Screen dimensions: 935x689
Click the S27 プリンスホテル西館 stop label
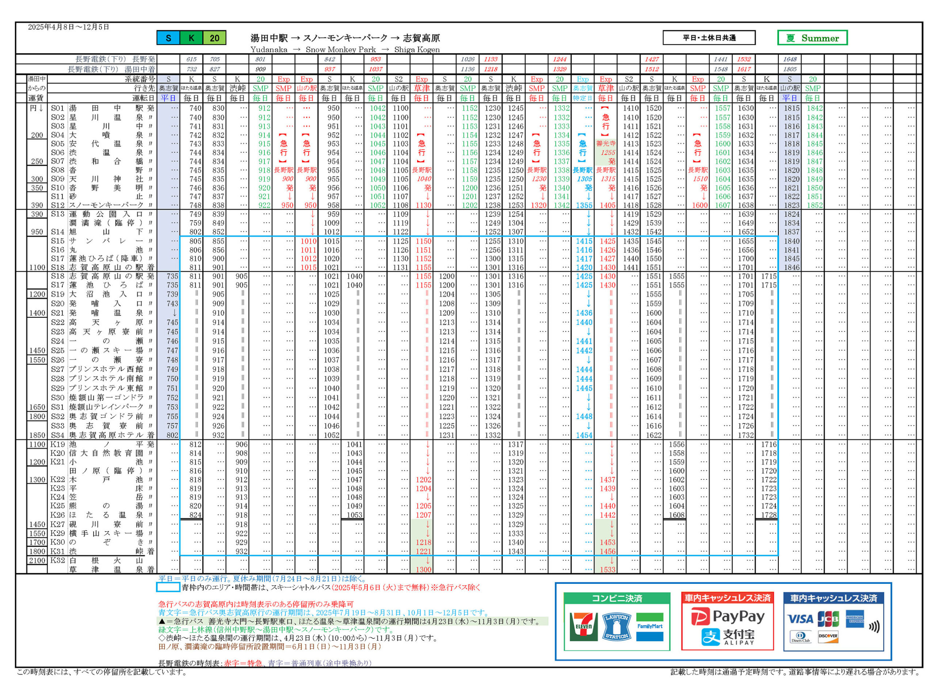click(x=102, y=369)
